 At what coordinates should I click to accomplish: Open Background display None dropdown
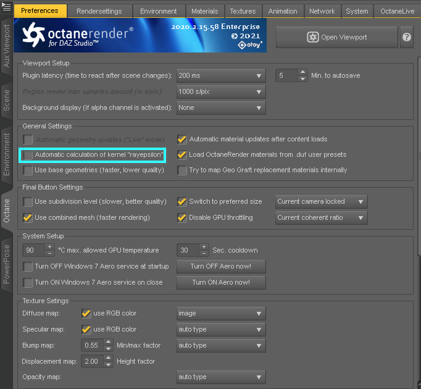point(221,107)
